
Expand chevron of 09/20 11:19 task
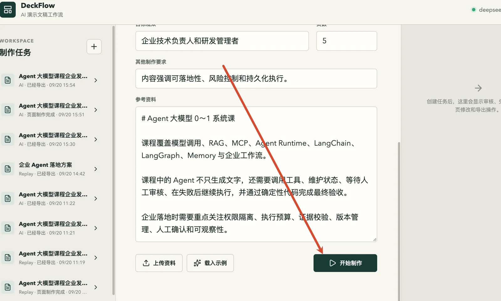click(96, 258)
